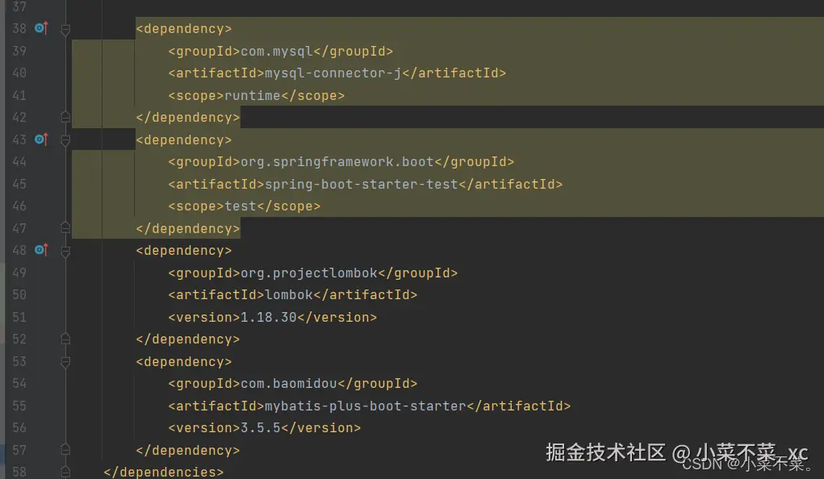Click the fold end marker on line 52

[x=65, y=339]
